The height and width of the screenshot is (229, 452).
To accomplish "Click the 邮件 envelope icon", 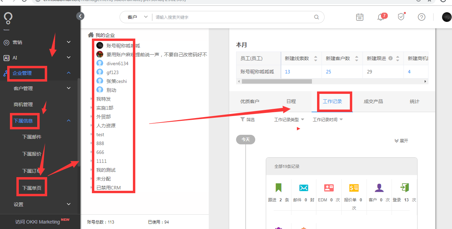I will [303, 187].
